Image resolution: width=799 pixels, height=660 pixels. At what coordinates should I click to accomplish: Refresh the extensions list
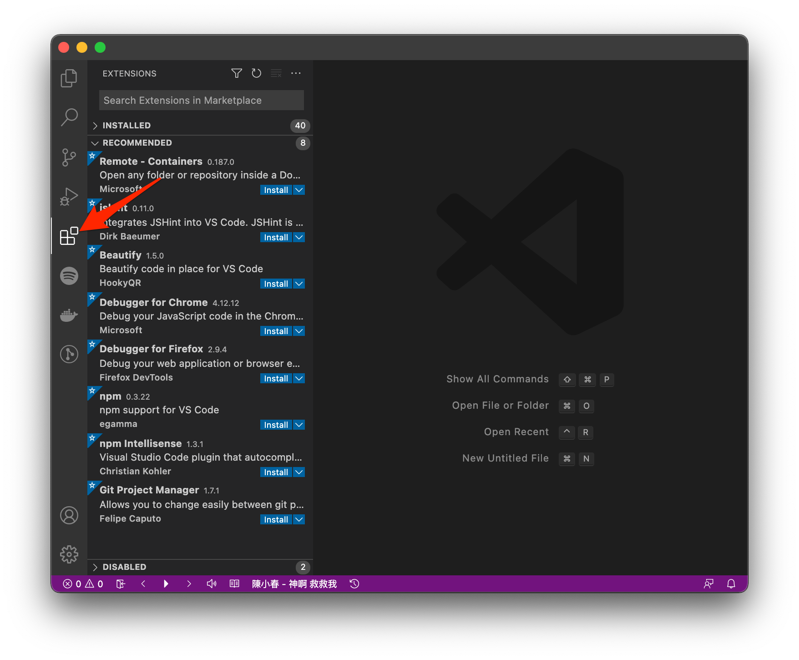(257, 73)
